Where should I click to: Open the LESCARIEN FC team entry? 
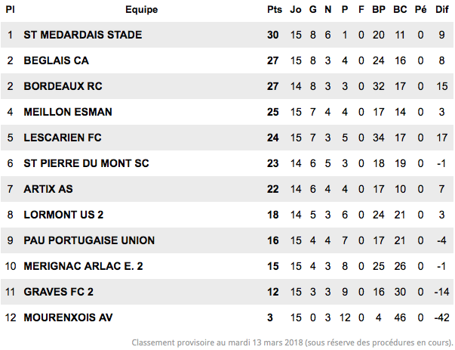coord(63,138)
